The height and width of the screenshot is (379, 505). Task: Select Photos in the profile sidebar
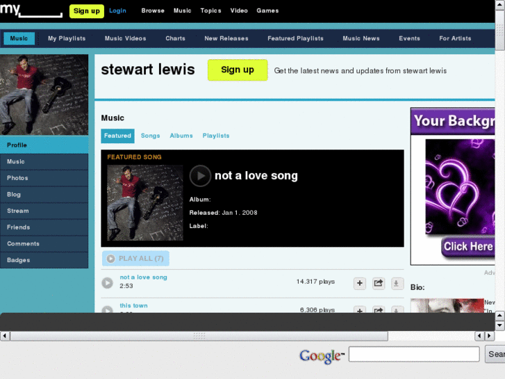18,178
